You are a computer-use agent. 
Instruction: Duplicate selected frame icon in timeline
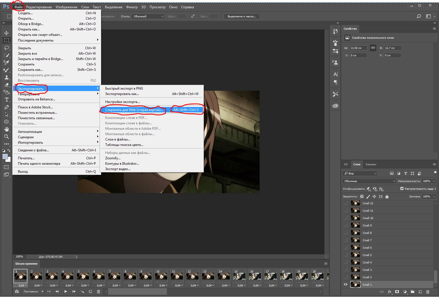90,292
